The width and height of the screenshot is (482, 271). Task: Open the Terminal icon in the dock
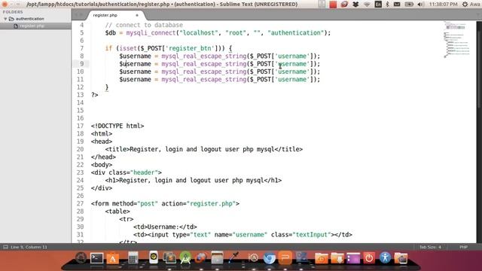pos(96,258)
